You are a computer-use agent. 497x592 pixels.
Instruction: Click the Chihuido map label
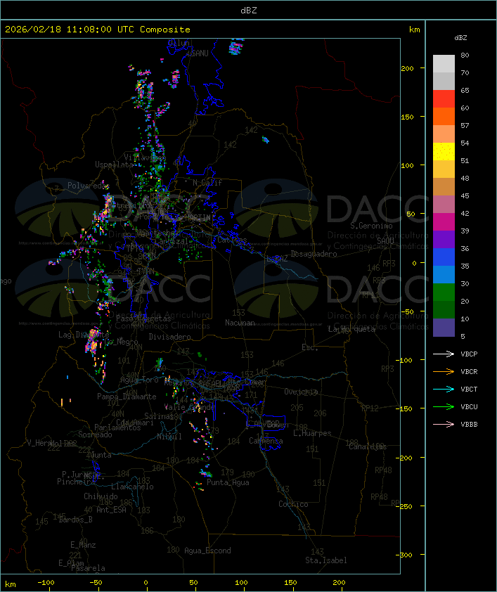coord(101,496)
